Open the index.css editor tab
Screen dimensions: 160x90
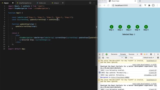tap(42, 3)
